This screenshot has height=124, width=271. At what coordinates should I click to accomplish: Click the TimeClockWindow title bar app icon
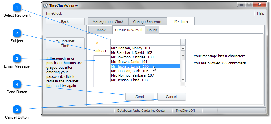pos(45,6)
